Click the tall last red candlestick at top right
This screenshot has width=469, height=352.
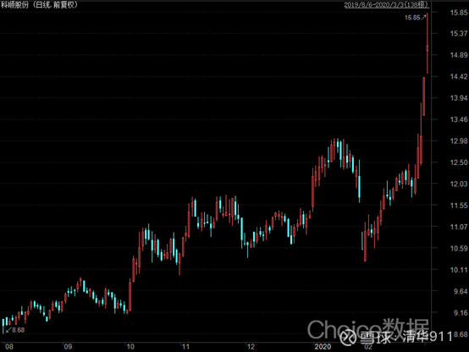coord(428,43)
